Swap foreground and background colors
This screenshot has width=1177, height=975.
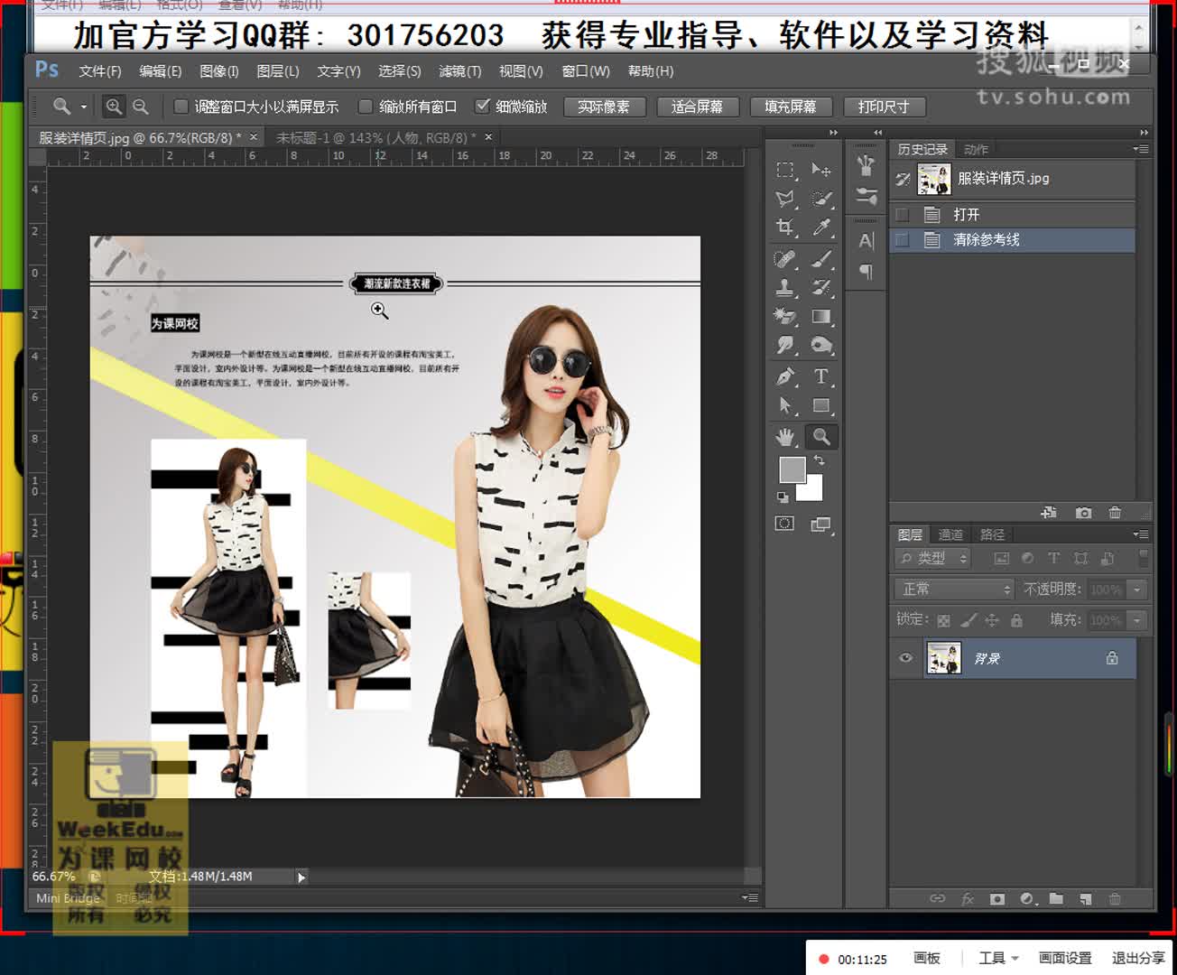[x=819, y=460]
